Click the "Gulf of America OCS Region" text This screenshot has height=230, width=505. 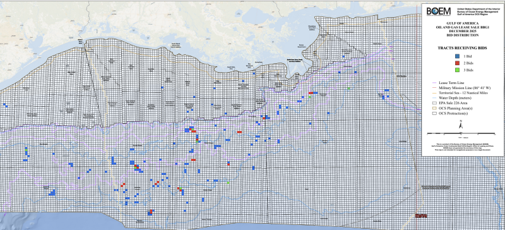point(472,14)
